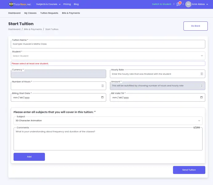Click the Switch to Student link
213x185 pixels.
[161, 4]
